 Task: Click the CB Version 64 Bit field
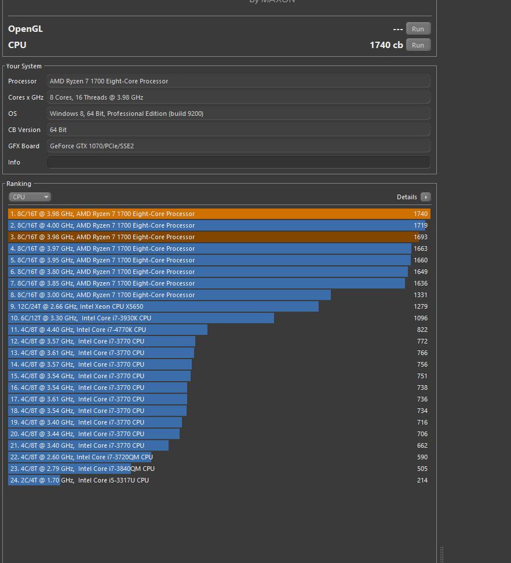pos(239,130)
